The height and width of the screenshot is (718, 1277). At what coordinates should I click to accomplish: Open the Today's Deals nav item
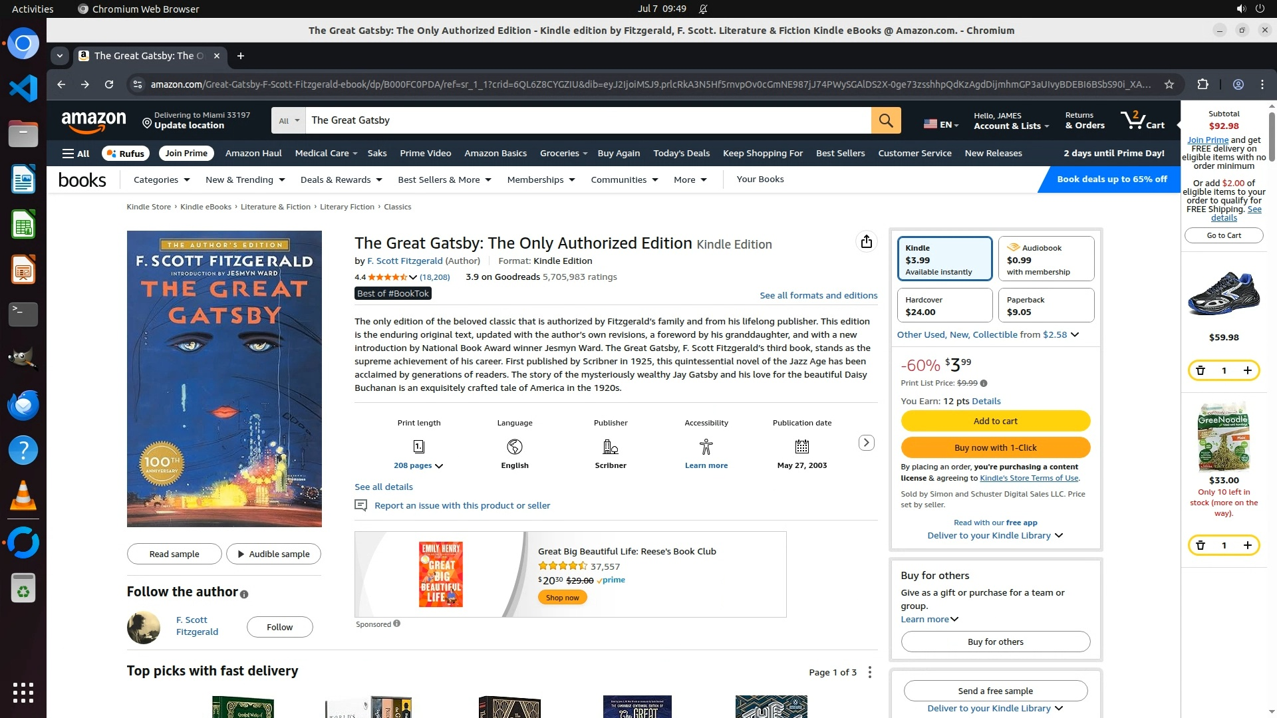tap(681, 154)
